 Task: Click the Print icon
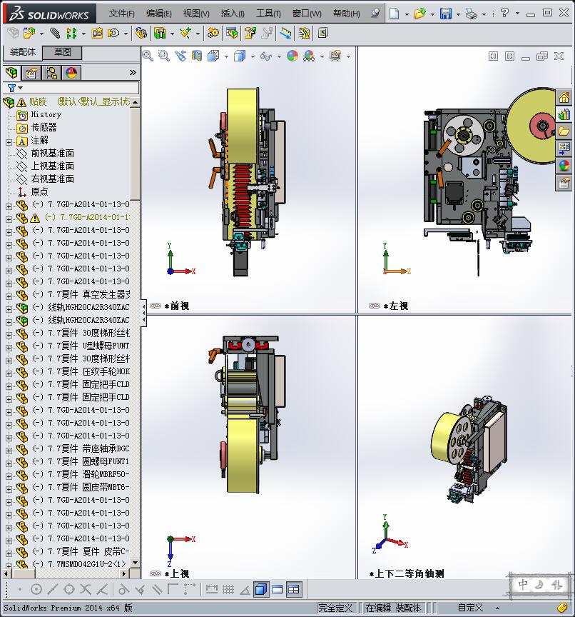click(x=472, y=14)
